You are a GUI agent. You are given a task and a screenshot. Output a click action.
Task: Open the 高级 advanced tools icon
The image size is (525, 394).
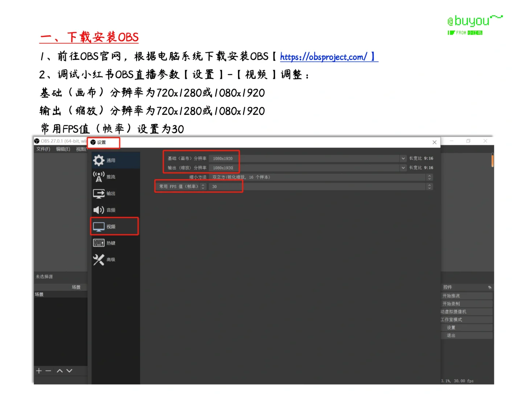[x=98, y=259]
